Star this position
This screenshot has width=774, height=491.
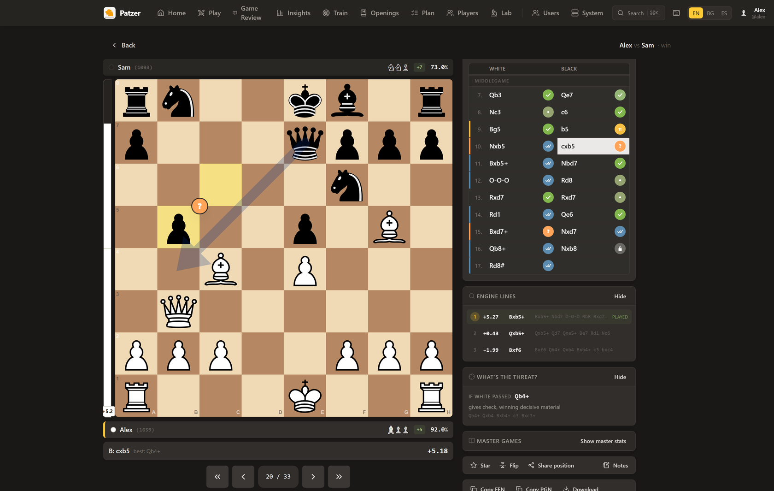pos(481,466)
